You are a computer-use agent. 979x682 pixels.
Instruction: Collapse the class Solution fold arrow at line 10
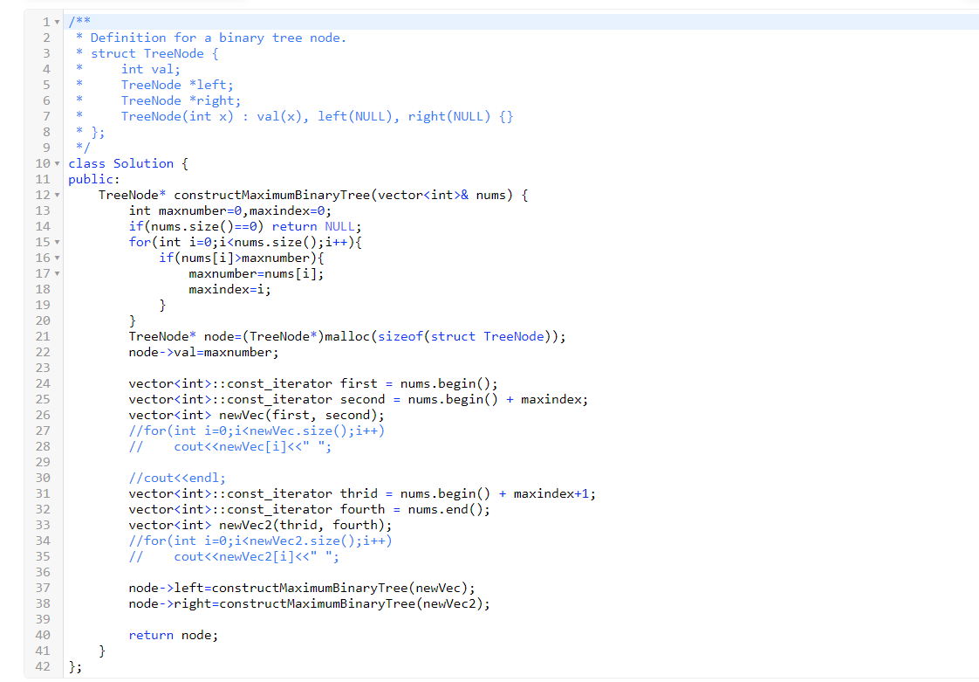click(57, 164)
